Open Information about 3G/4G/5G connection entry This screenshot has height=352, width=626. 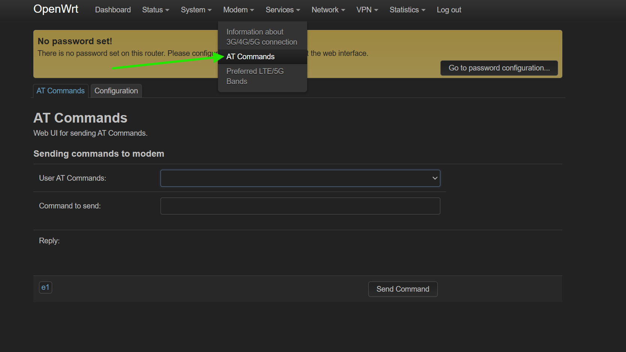coord(262,37)
